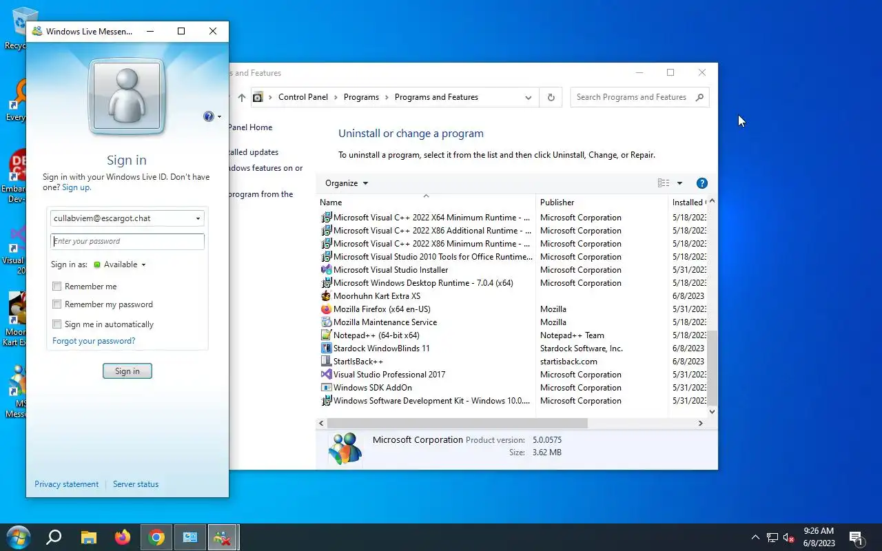
Task: Click the Control Panel breadcrumb item
Action: (x=303, y=97)
